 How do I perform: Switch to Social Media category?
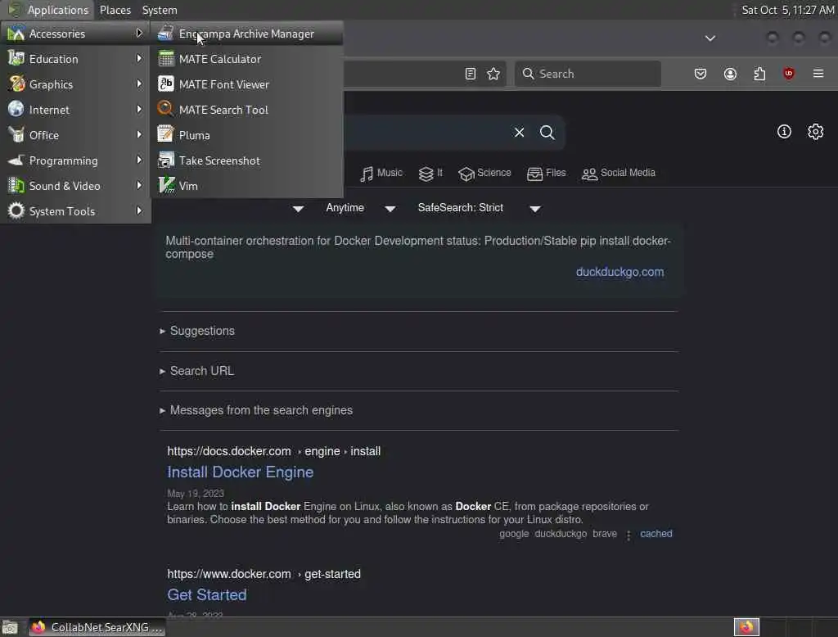tap(618, 174)
